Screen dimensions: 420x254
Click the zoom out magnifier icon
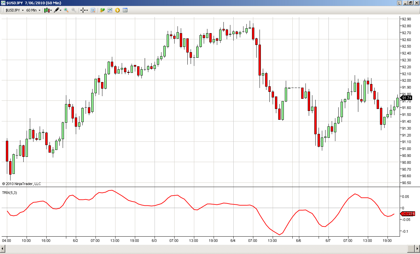(74, 10)
